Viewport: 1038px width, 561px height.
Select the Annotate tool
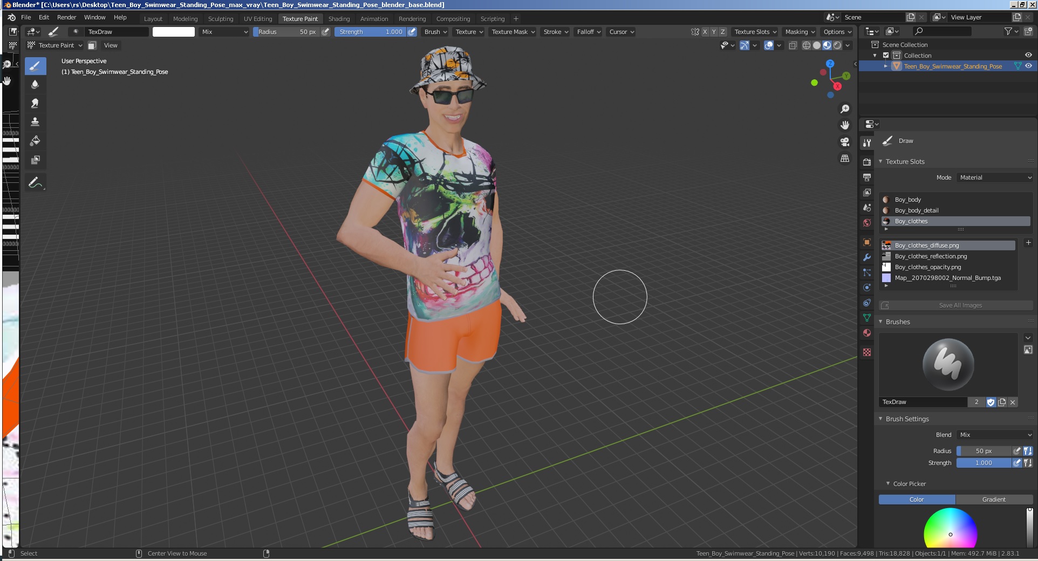coord(35,183)
